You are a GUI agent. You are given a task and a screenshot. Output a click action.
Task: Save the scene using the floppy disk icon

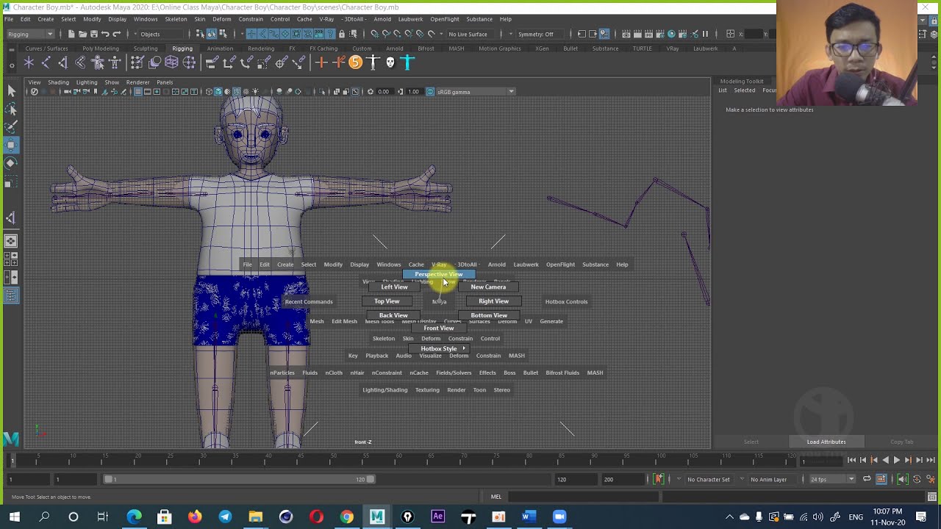[93, 34]
